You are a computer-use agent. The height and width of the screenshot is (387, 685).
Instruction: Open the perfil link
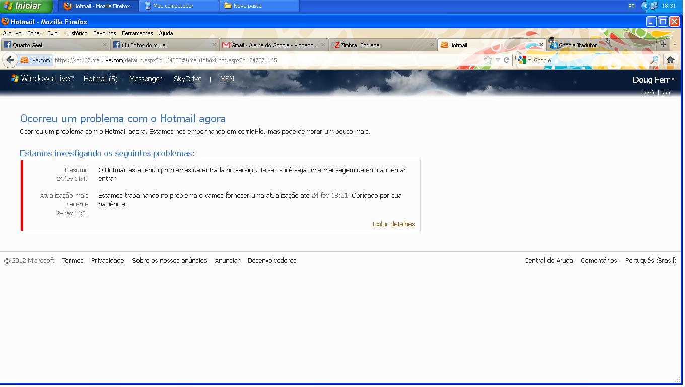pos(649,93)
